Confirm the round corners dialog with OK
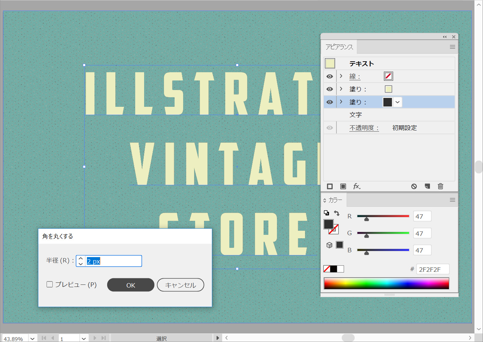Viewport: 483px width, 342px height. 130,285
